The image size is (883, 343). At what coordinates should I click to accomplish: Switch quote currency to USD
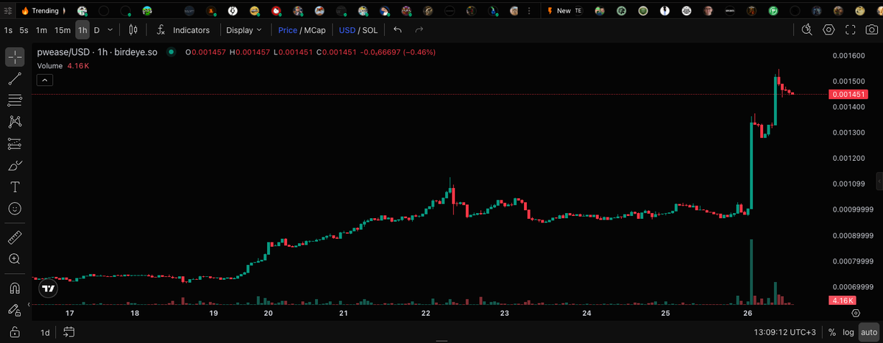pos(346,30)
